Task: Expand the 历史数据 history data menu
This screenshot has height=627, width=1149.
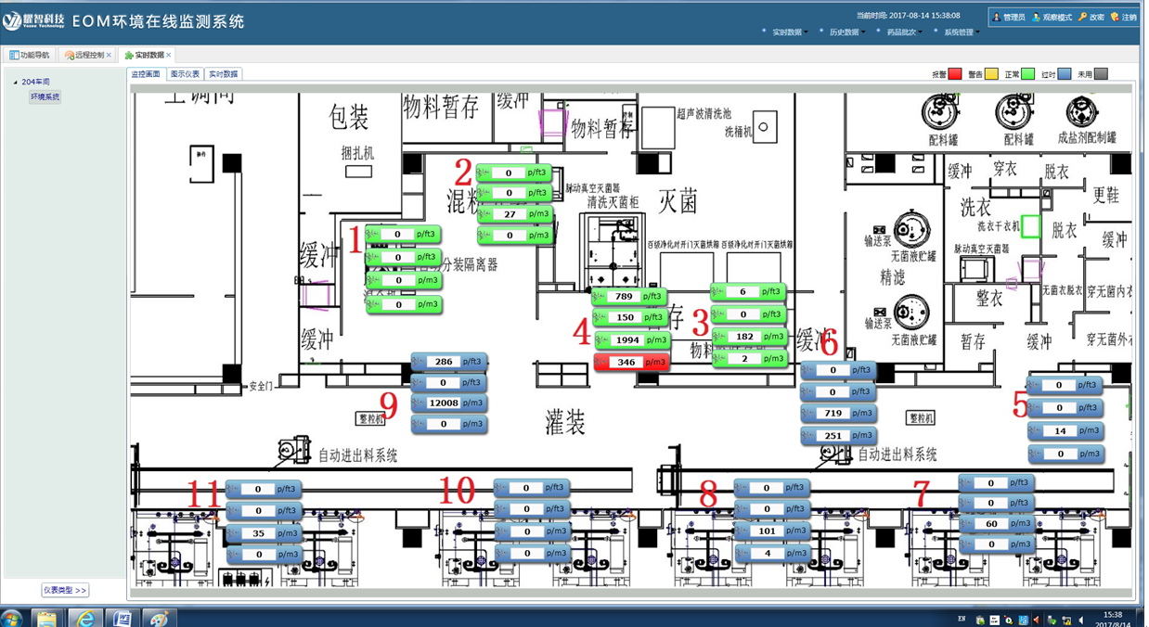Action: click(x=845, y=32)
